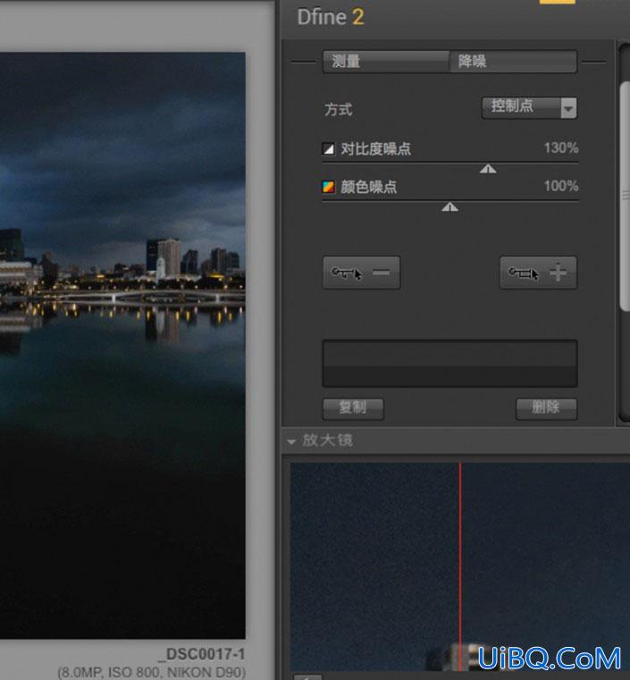630x680 pixels.
Task: Click the 复制 button
Action: [x=353, y=409]
